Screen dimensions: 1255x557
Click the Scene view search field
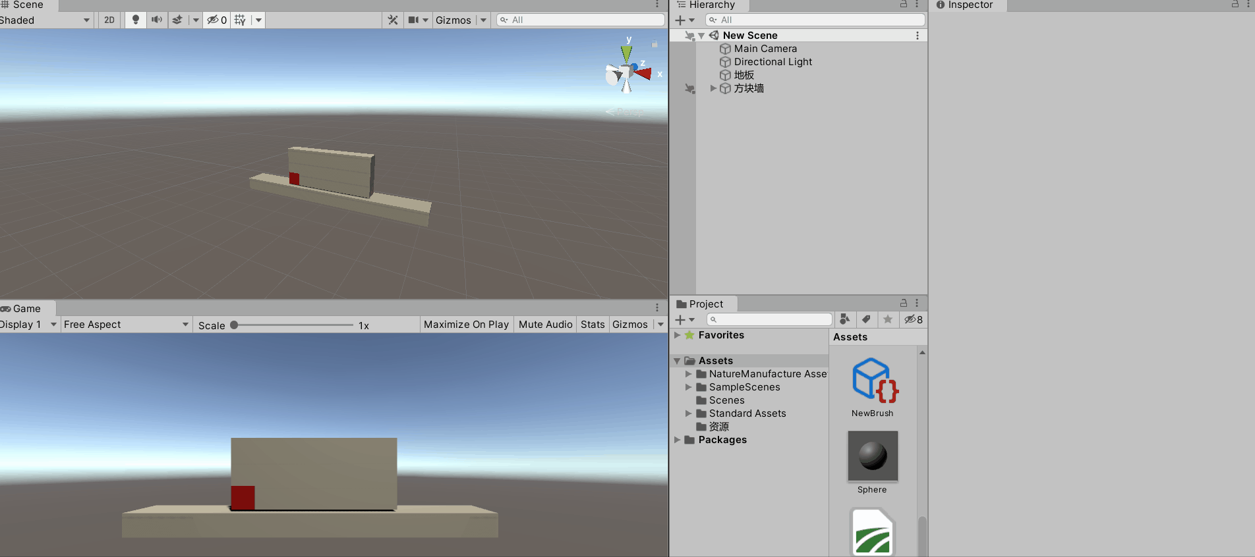[580, 20]
